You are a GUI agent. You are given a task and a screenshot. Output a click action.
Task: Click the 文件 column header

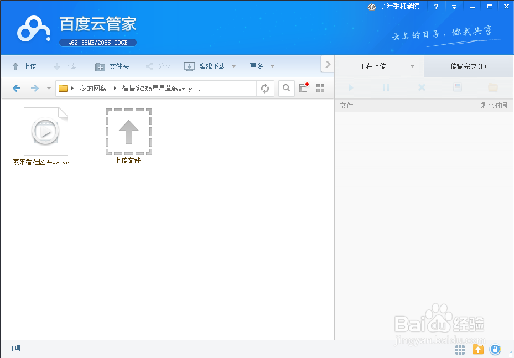click(x=346, y=106)
